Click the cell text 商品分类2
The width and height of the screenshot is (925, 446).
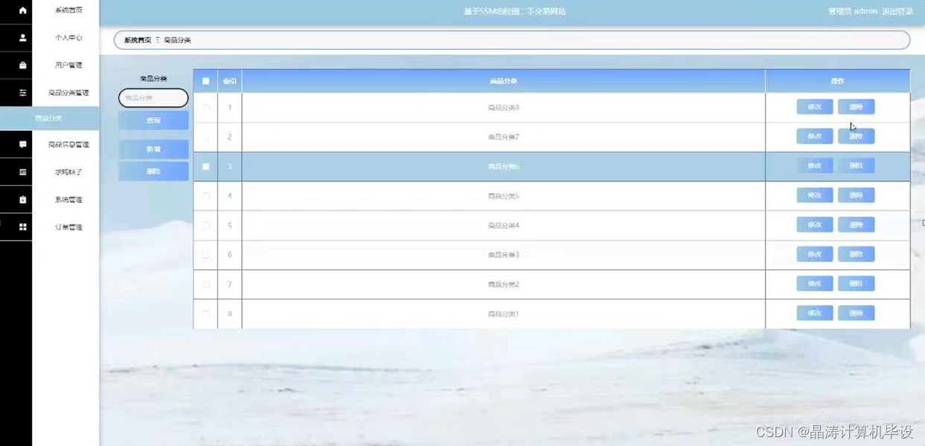pyautogui.click(x=503, y=284)
